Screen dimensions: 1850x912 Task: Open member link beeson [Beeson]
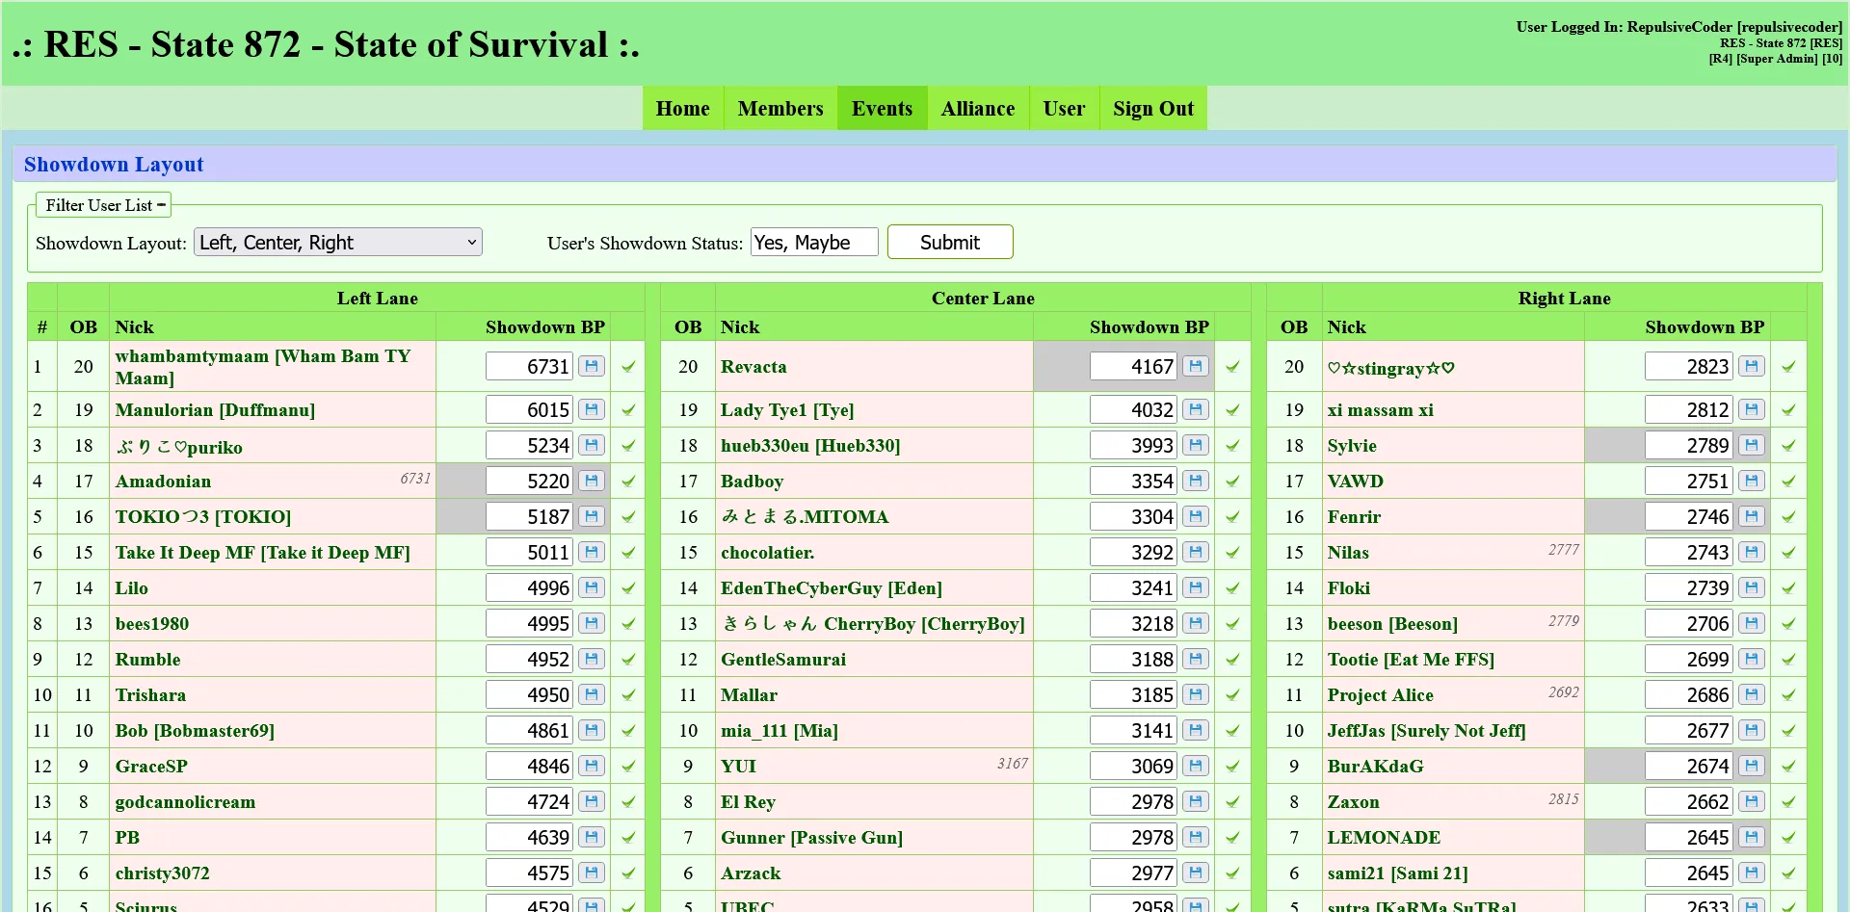pyautogui.click(x=1393, y=623)
